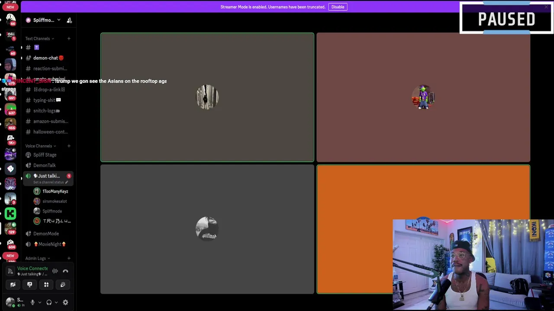Open the typing-shit text channel

pos(48,100)
